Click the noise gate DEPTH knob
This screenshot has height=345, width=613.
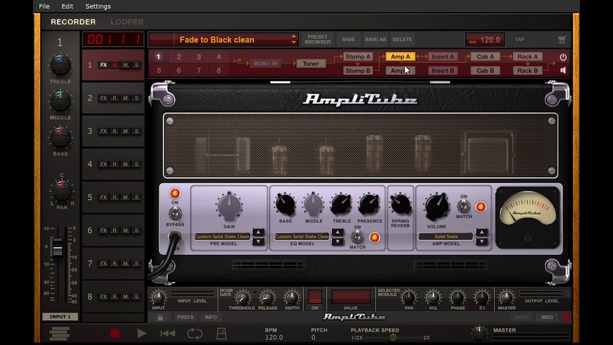[x=292, y=298]
